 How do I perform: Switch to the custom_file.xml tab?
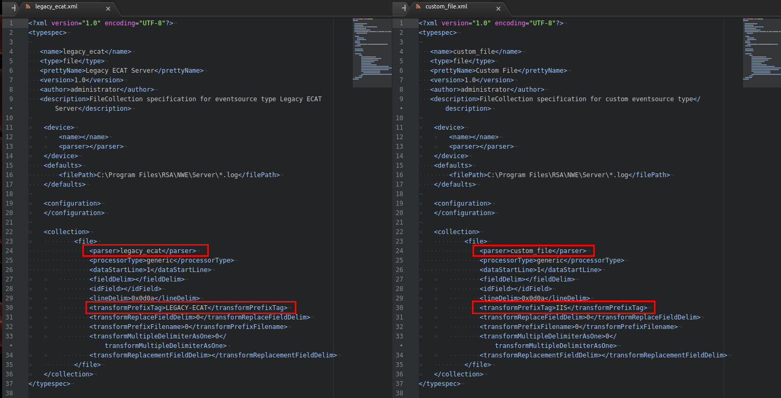[x=446, y=7]
